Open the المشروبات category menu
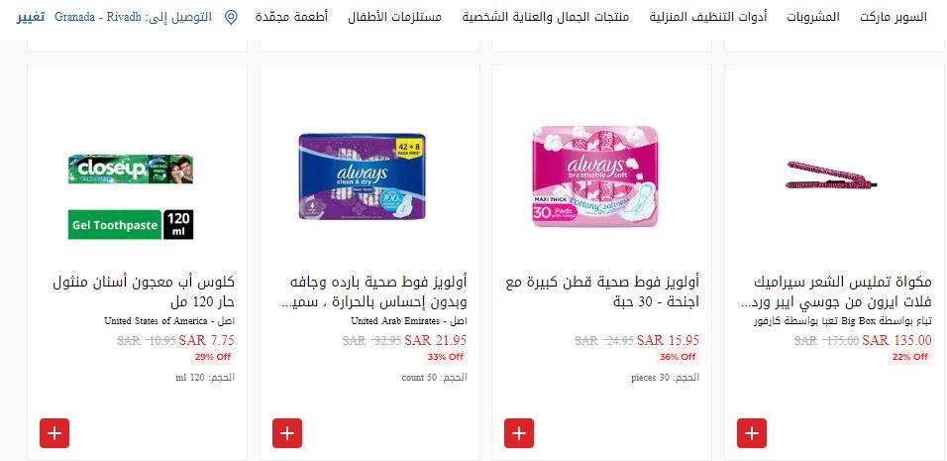Image resolution: width=947 pixels, height=461 pixels. pos(813,17)
